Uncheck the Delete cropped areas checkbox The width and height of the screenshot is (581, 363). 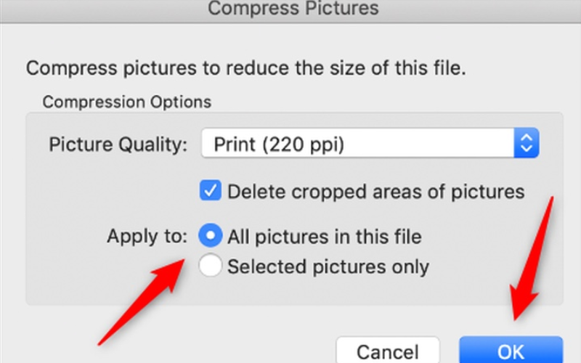211,192
